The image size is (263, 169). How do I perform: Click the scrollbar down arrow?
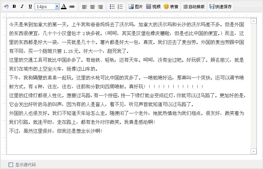point(253,152)
